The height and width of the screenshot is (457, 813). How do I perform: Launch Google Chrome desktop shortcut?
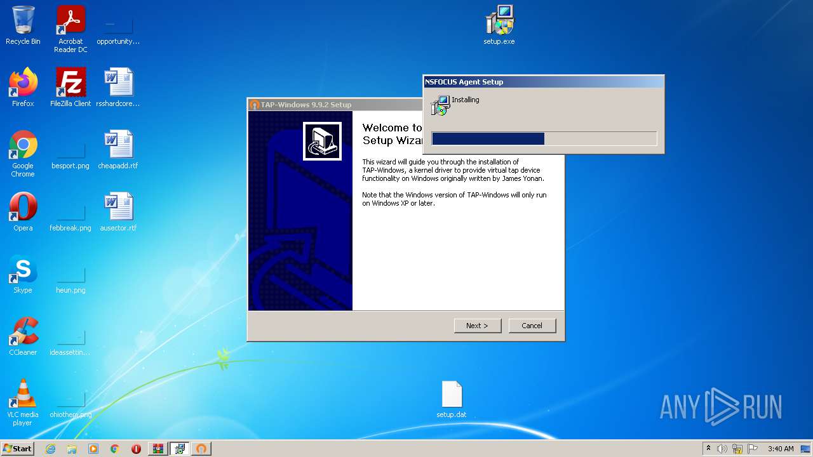(x=23, y=154)
